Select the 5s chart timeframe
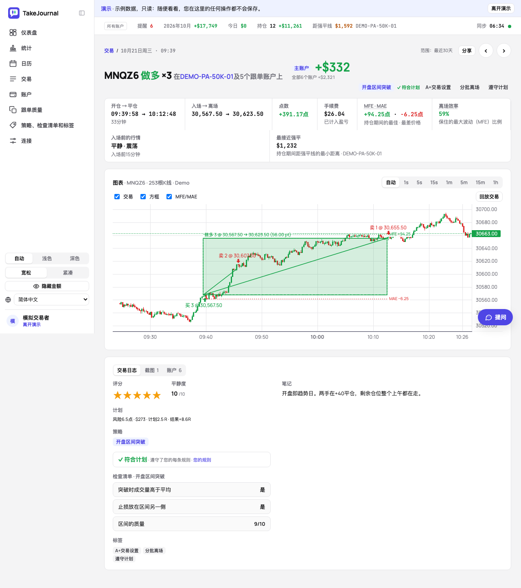 (419, 183)
